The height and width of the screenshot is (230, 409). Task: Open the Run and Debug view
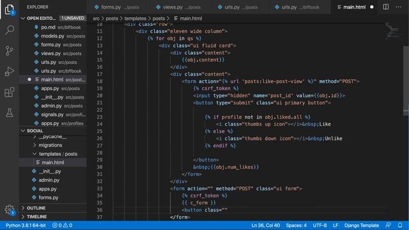[x=10, y=71]
